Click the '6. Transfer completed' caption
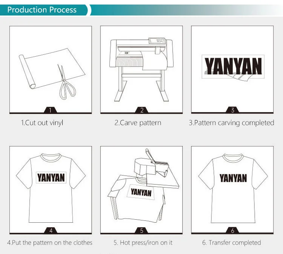 [232, 242]
